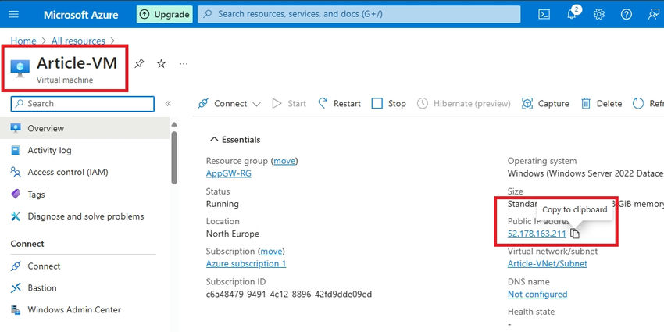Click the Activity log icon
664x332 pixels.
point(16,150)
